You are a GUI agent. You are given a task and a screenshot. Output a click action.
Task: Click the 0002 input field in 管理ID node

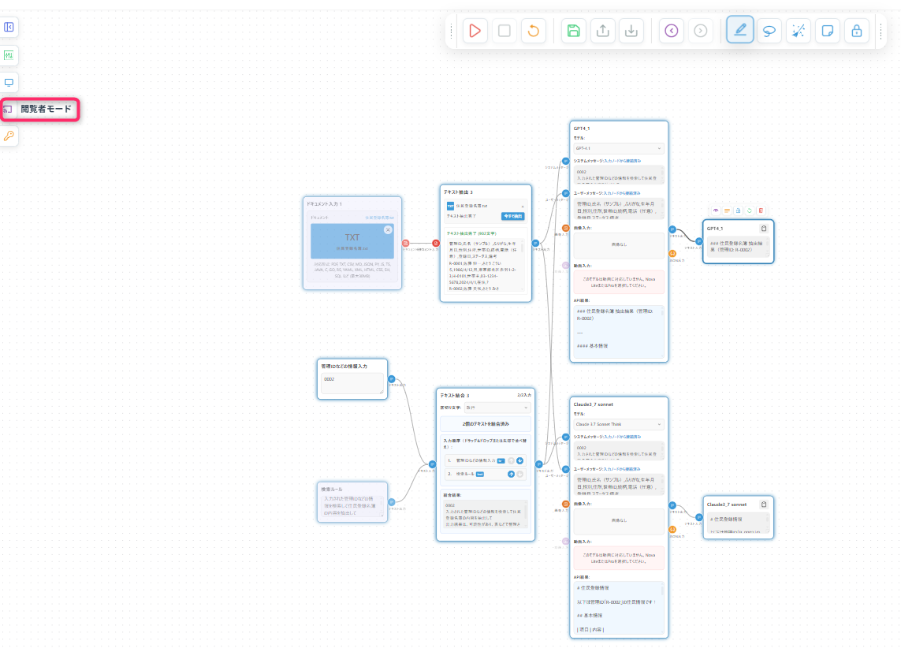352,383
